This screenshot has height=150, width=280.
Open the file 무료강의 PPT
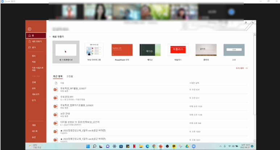point(150,98)
